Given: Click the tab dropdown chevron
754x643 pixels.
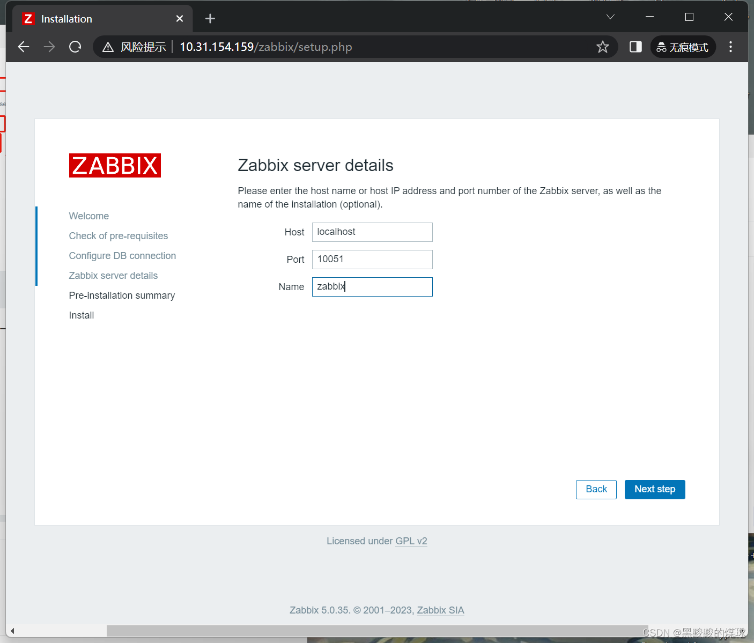Looking at the screenshot, I should point(610,17).
